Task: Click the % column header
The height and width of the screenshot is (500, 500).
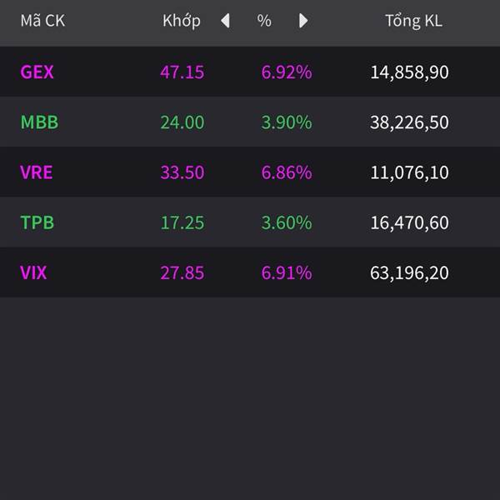Action: pyautogui.click(x=264, y=21)
